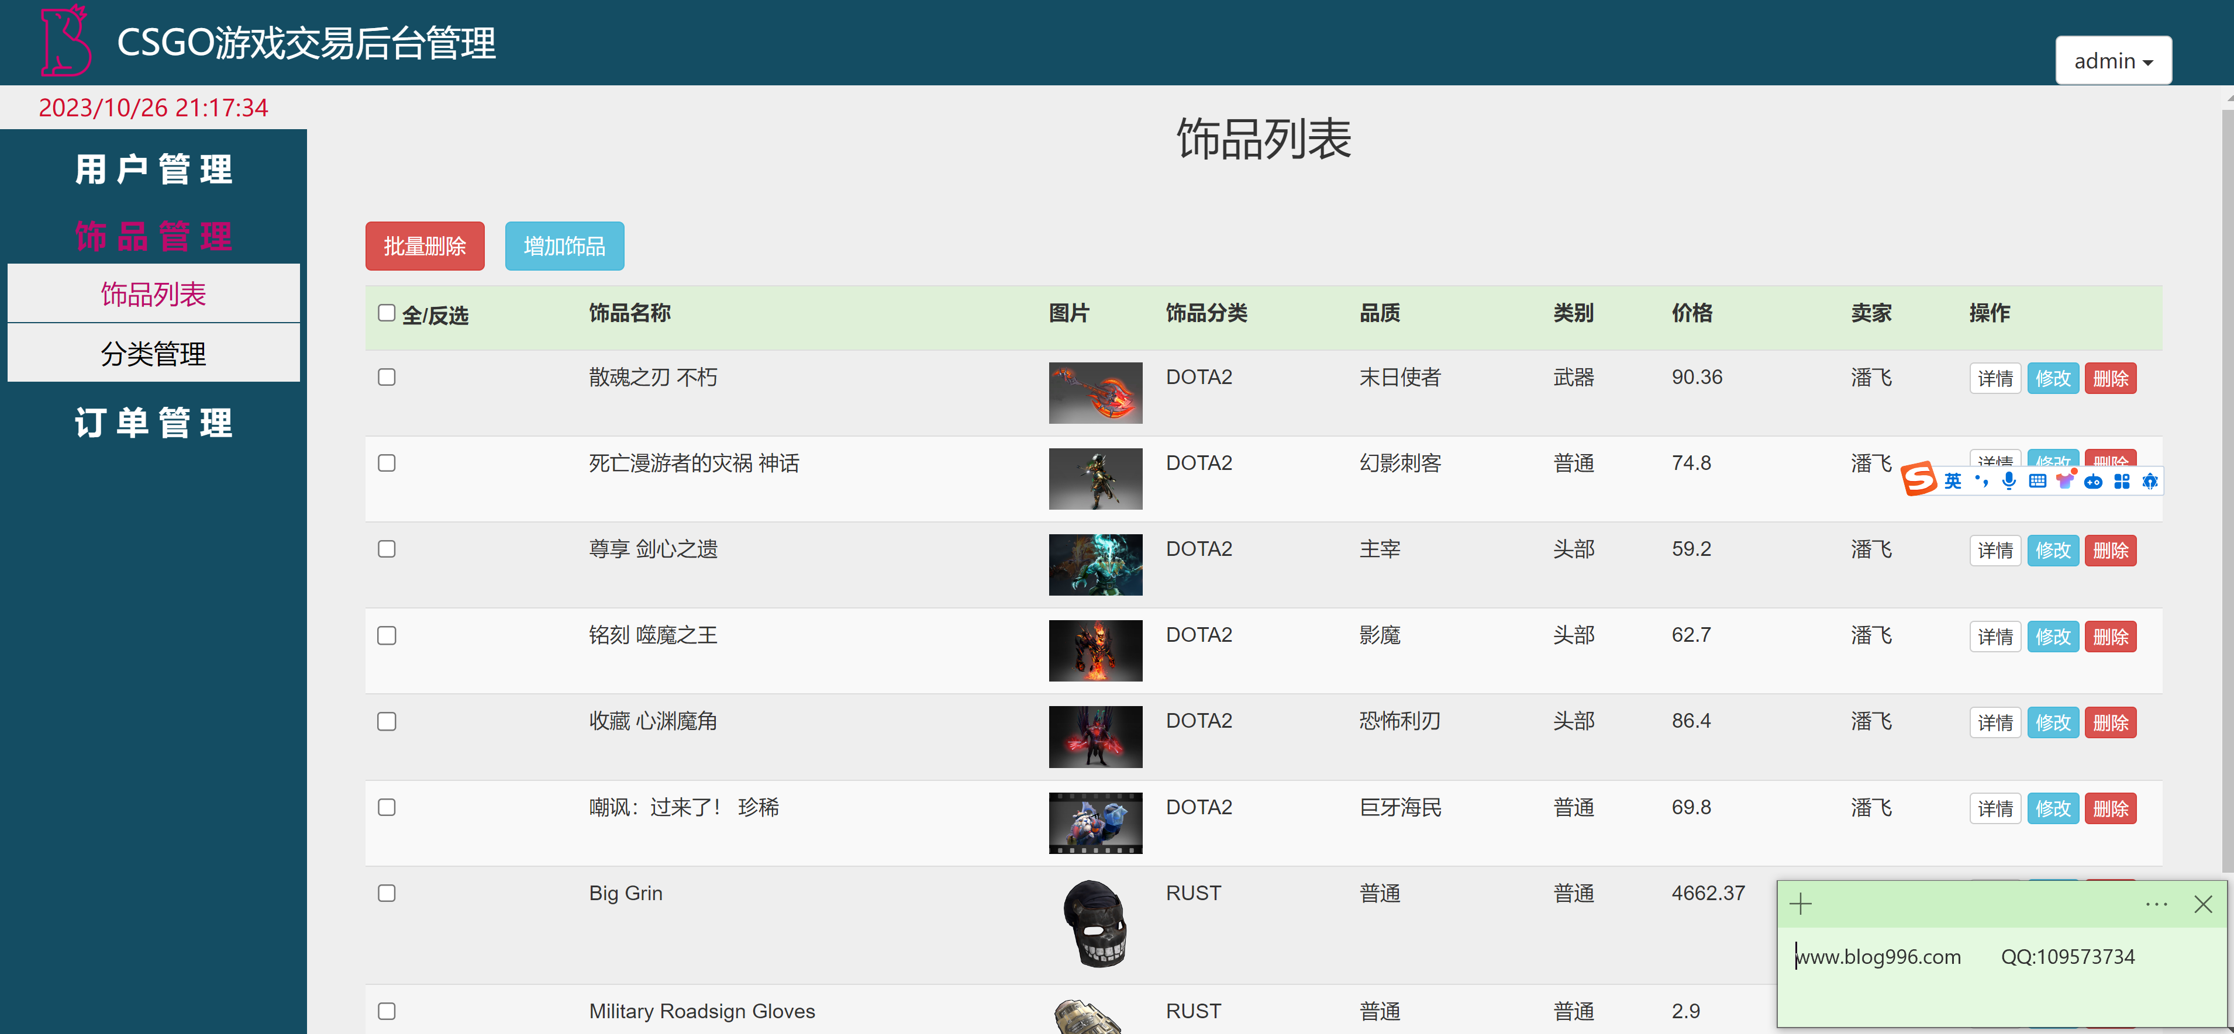
Task: Open the Sogou soft keyboard icon
Action: (x=2037, y=481)
